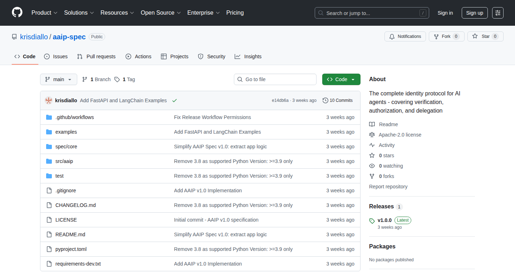Open commit hash e14db6a

tap(280, 100)
